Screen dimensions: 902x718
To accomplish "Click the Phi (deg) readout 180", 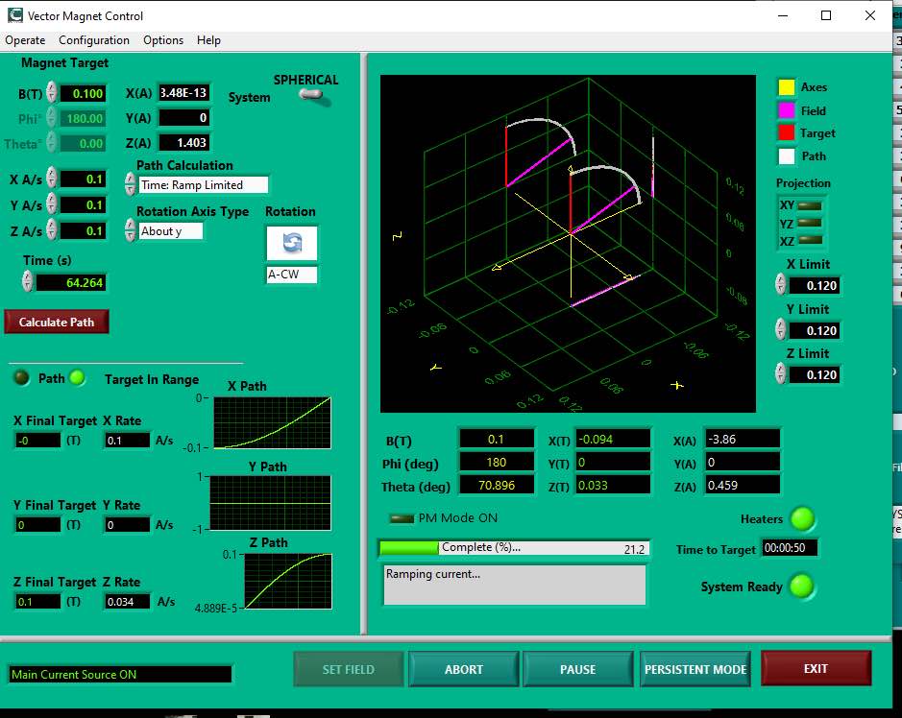I will point(497,462).
